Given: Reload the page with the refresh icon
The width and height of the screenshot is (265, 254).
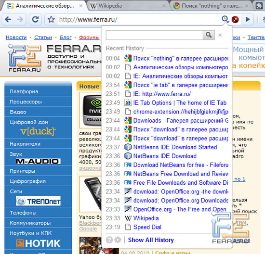Looking at the screenshot, I should (35, 20).
